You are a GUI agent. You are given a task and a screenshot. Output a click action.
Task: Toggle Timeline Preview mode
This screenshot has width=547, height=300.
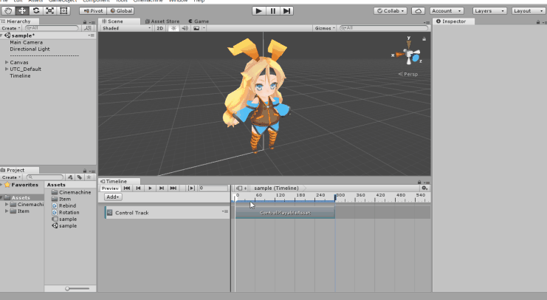pyautogui.click(x=110, y=188)
